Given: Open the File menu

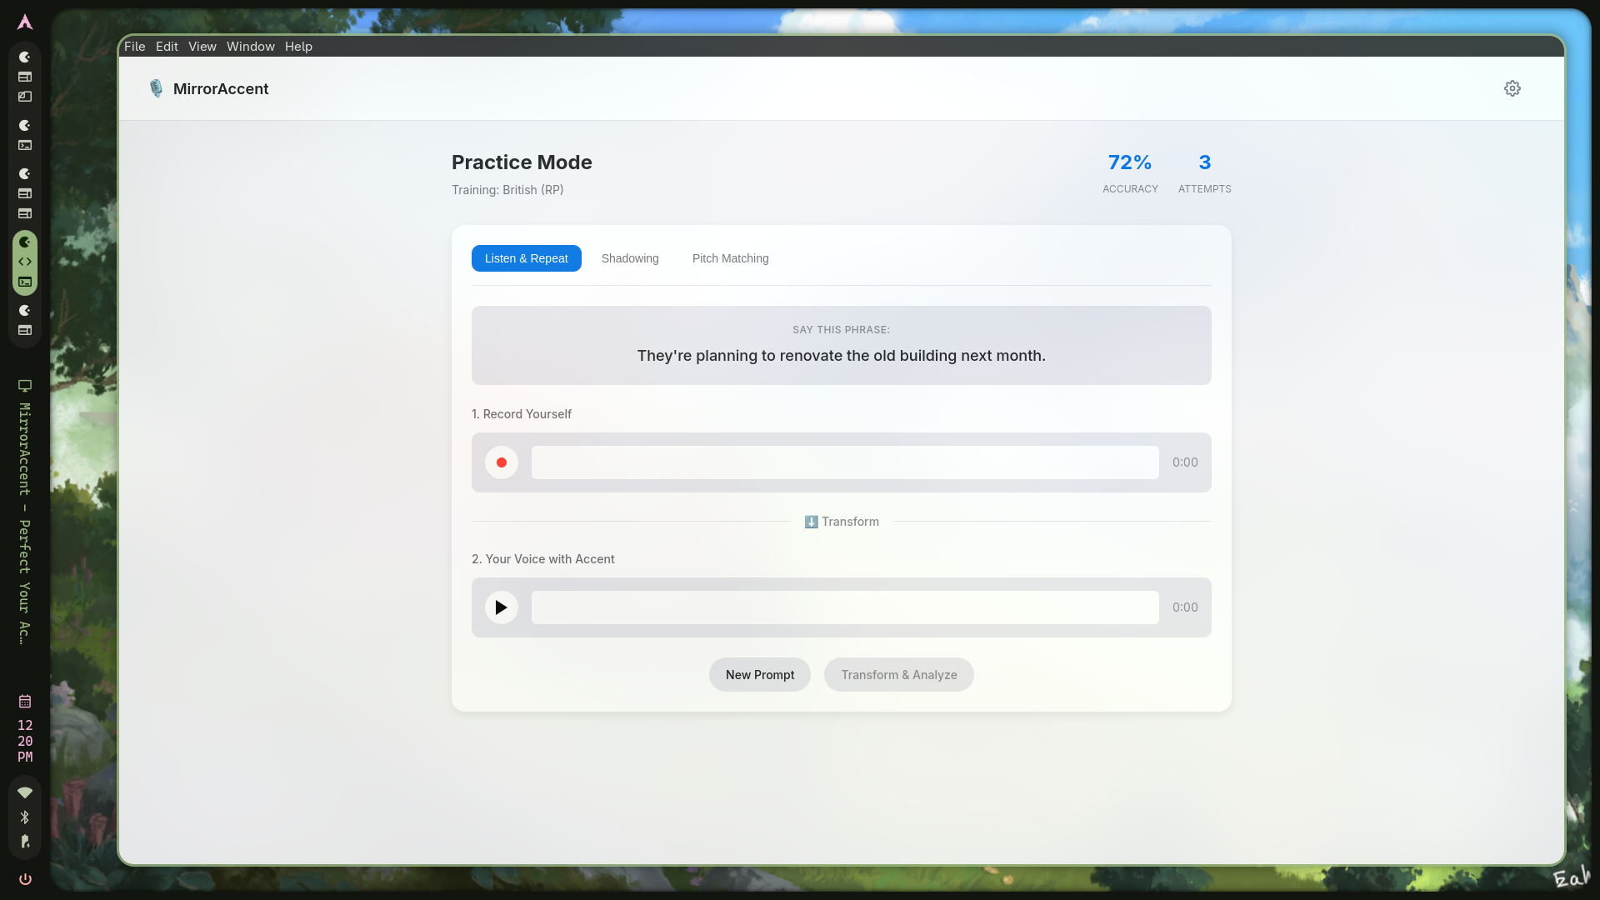Looking at the screenshot, I should click(134, 47).
